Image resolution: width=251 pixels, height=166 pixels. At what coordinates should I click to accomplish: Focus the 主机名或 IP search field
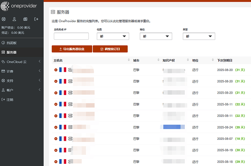pyautogui.click(x=71, y=36)
